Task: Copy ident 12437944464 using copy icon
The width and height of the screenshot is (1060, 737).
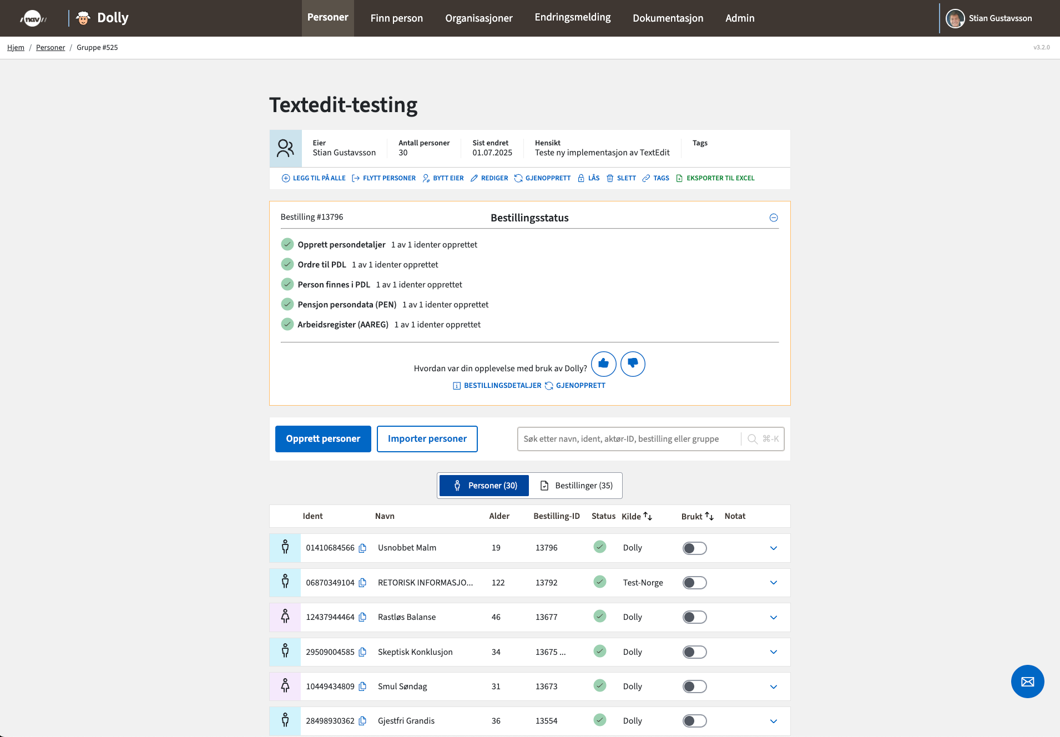Action: click(362, 617)
